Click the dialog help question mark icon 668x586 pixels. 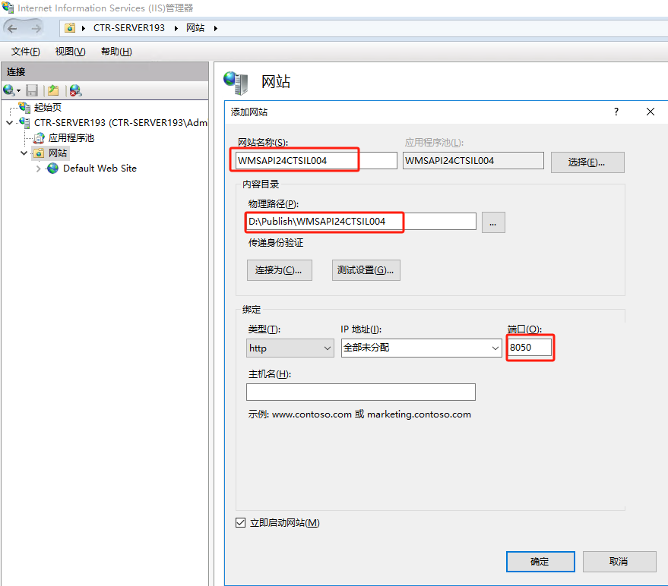tap(616, 112)
